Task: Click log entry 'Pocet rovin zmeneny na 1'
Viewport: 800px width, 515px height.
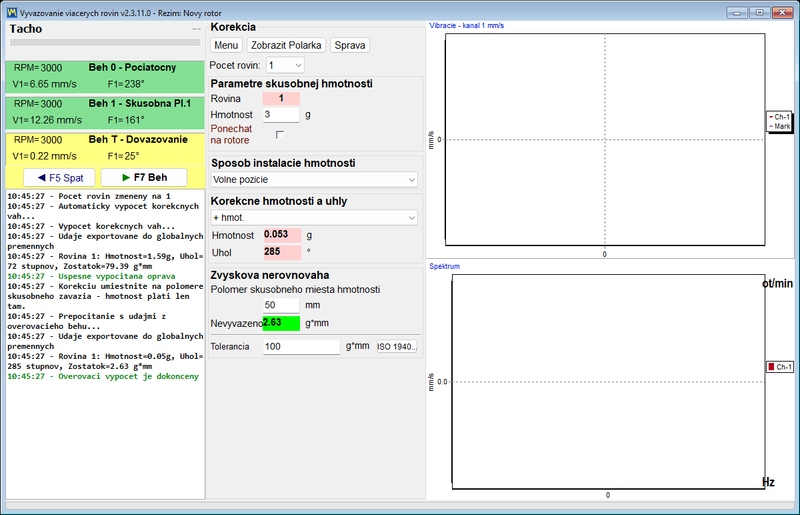Action: (x=89, y=196)
